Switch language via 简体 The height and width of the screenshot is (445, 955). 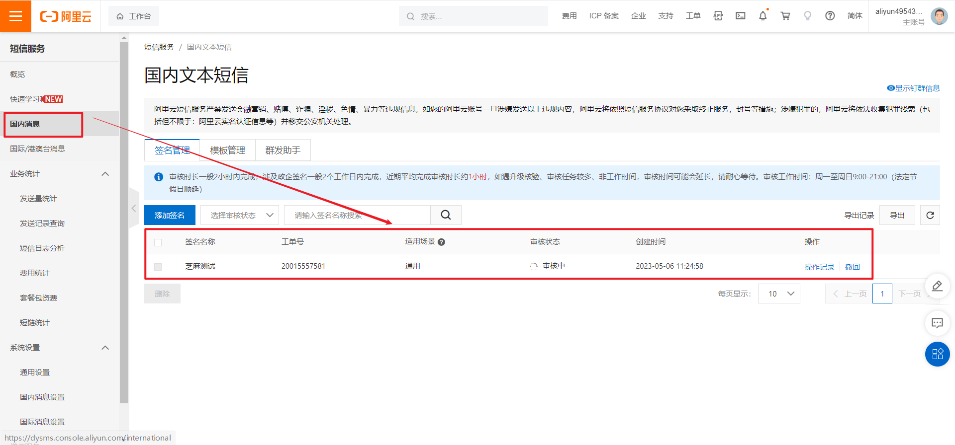point(855,16)
